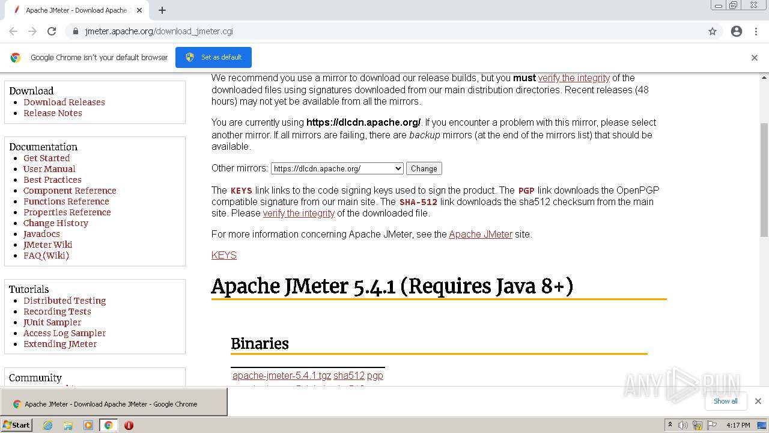
Task: Click Show all downloads button
Action: tap(726, 401)
